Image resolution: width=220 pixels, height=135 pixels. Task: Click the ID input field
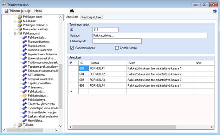pyautogui.click(x=105, y=30)
